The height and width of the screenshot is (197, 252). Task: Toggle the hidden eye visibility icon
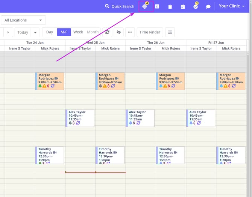pyautogui.click(x=118, y=32)
